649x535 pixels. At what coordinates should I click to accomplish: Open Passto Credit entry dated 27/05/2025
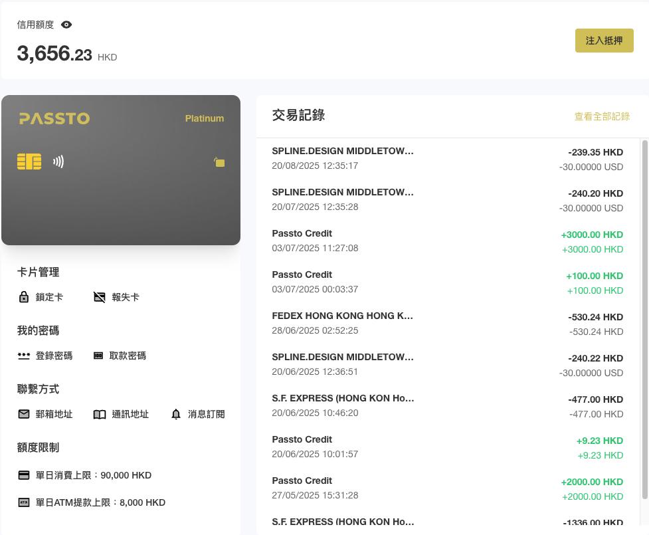[447, 488]
